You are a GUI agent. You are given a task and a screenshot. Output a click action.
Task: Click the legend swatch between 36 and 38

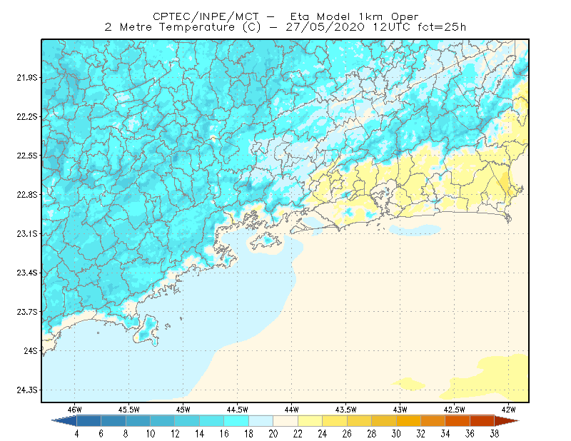click(482, 421)
